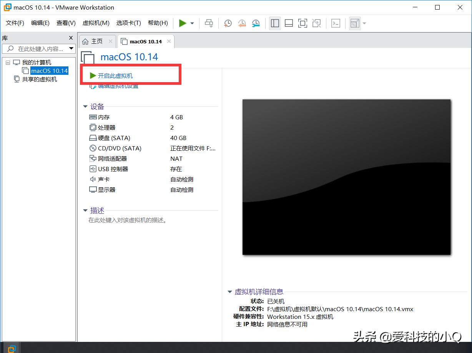Collapse the 虚拟机详细信息 section
472x353 pixels.
coord(230,292)
